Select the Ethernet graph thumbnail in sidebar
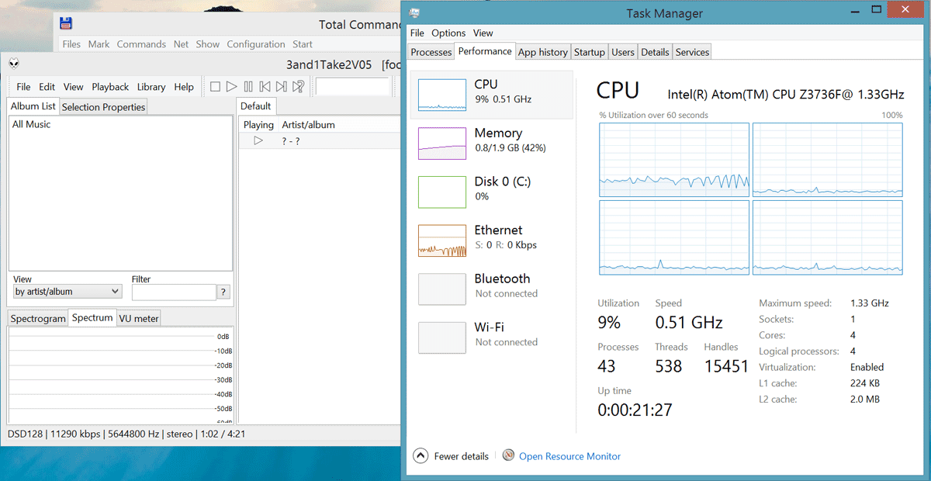 (442, 240)
